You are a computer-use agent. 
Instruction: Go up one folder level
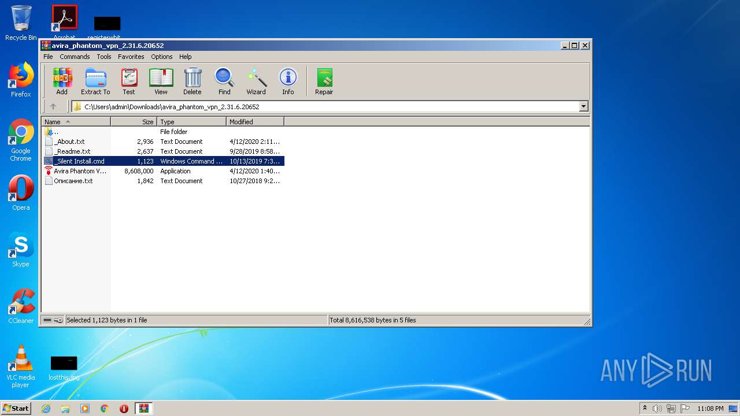click(x=53, y=106)
